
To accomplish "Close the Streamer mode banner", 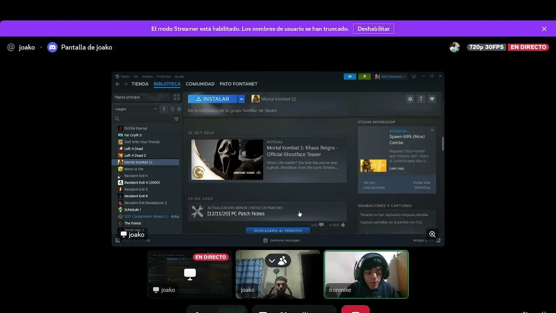I will [544, 29].
